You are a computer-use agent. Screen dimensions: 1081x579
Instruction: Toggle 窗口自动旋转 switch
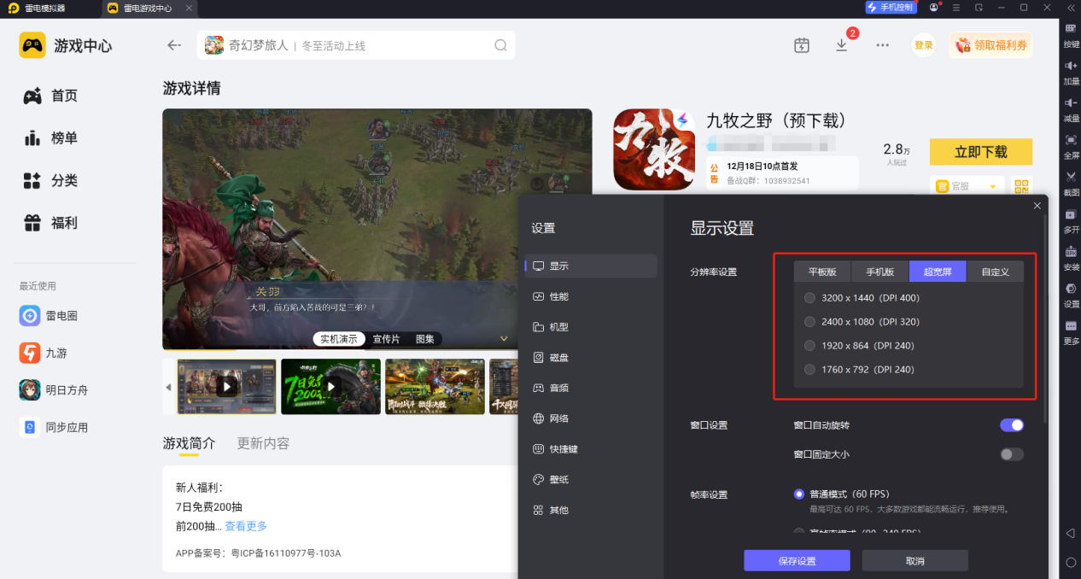(1011, 425)
